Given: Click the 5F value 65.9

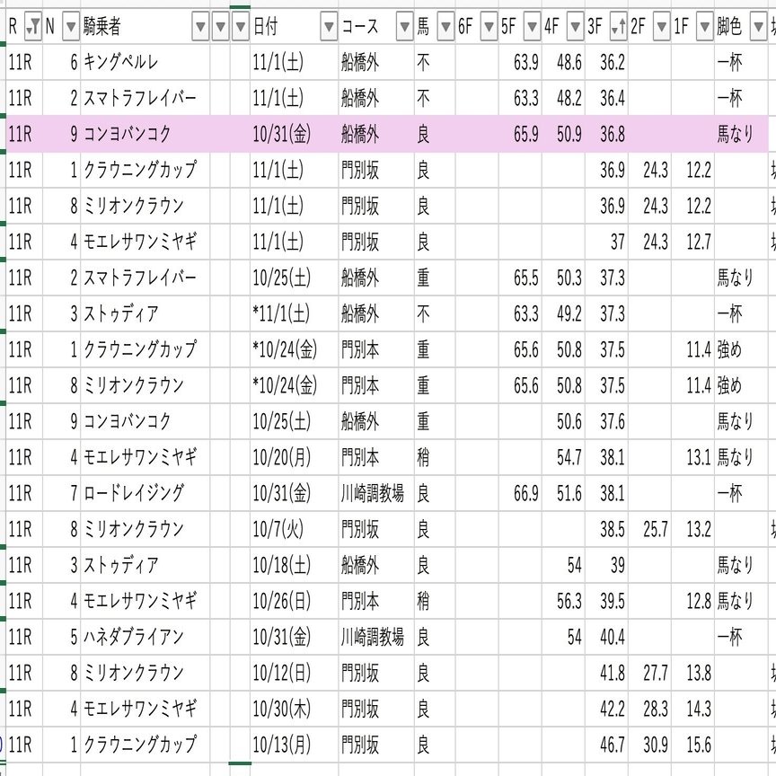Looking at the screenshot, I should [525, 134].
